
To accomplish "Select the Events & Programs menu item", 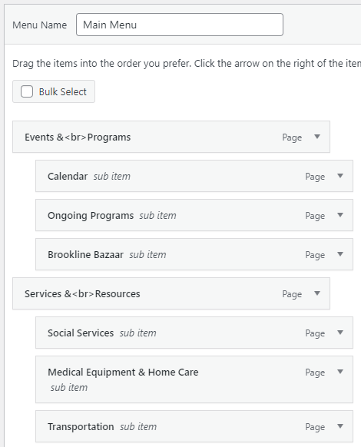I will (171, 137).
